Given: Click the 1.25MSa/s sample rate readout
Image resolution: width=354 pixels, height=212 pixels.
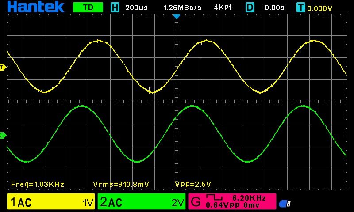Looking at the screenshot, I should pyautogui.click(x=182, y=8).
